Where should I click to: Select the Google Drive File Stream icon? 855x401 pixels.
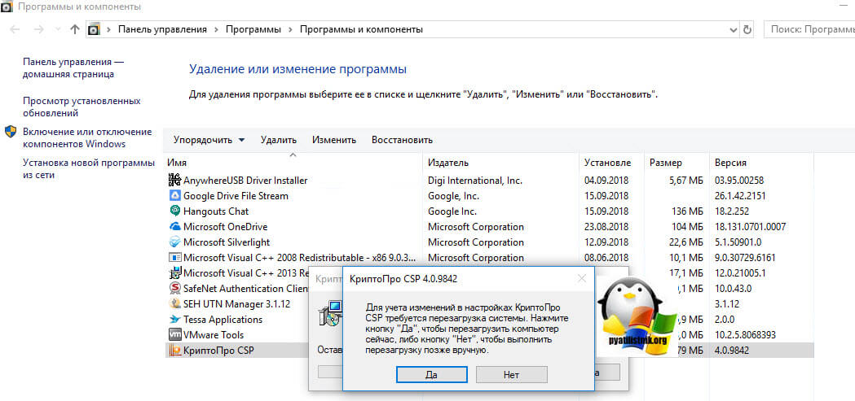[174, 196]
